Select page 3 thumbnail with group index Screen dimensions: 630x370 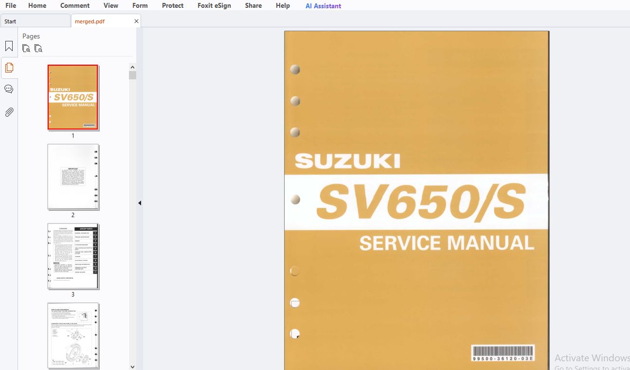tap(73, 256)
